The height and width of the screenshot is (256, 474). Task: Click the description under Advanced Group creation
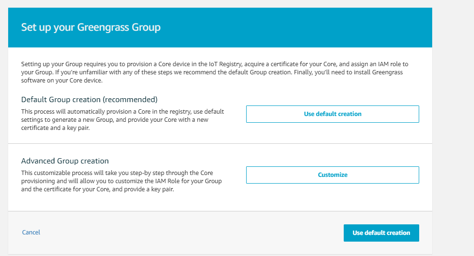pos(122,181)
